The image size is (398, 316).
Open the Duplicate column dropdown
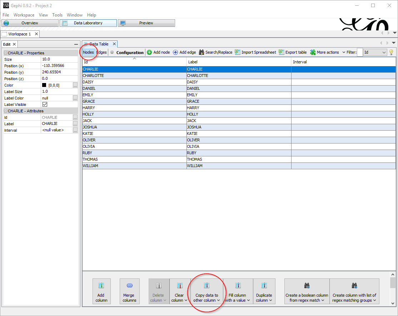pyautogui.click(x=270, y=301)
